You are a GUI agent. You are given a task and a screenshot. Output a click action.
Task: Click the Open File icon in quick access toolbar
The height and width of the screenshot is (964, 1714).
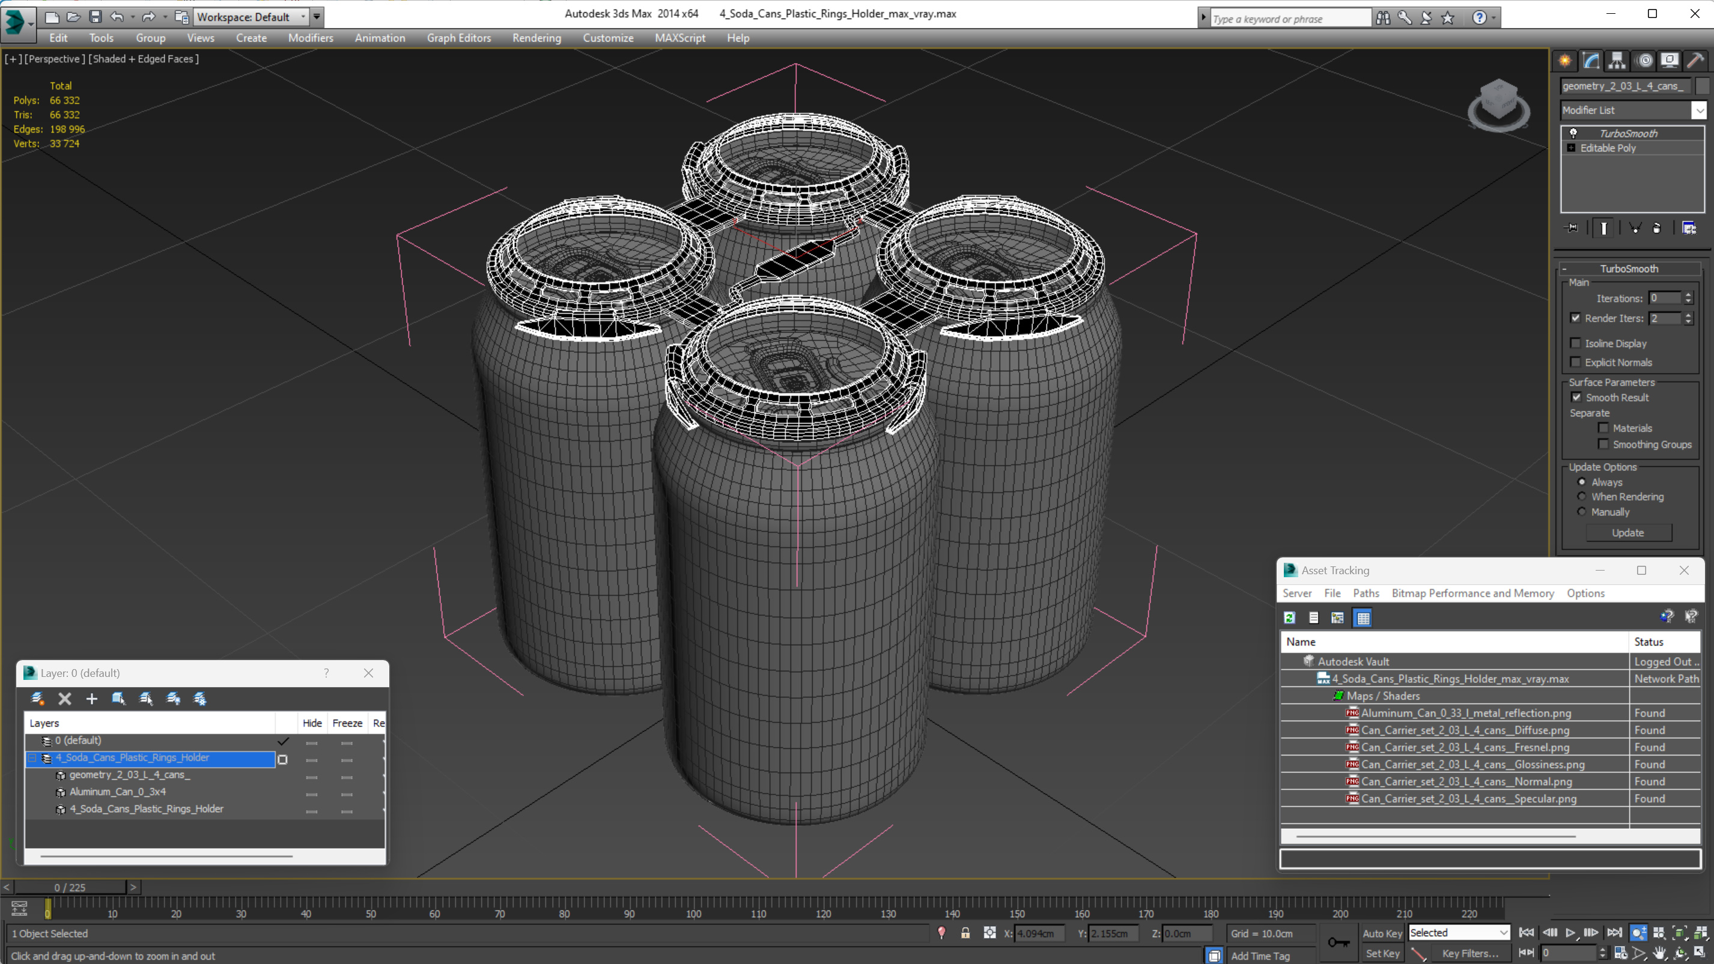(x=73, y=17)
